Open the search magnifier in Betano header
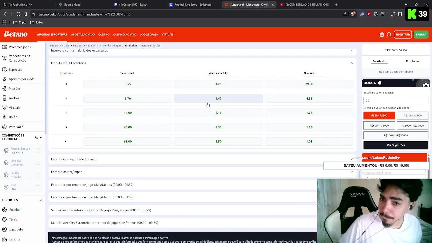The image size is (432, 243). pyautogui.click(x=389, y=34)
